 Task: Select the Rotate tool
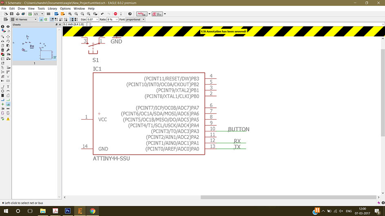8,41
